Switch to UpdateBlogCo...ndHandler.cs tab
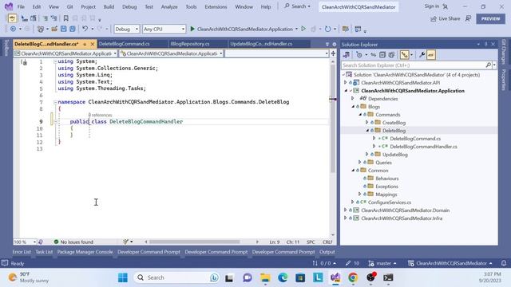 click(x=261, y=44)
